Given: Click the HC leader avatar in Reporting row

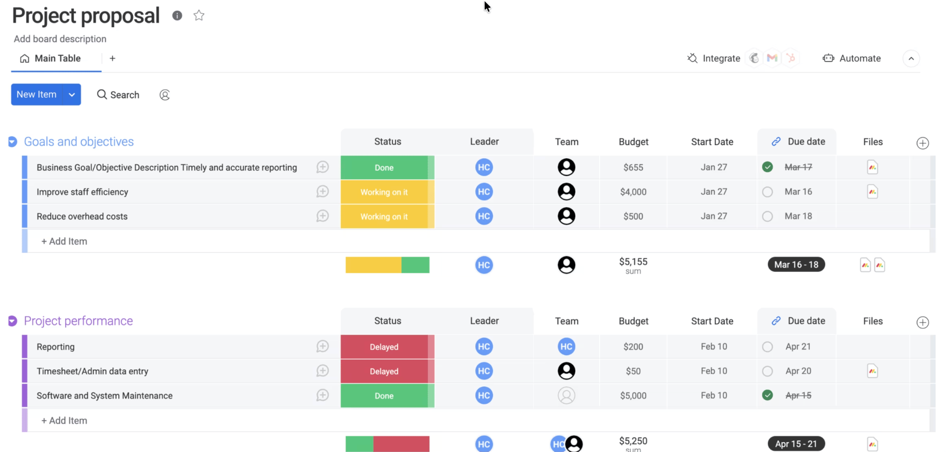Looking at the screenshot, I should click(x=484, y=347).
